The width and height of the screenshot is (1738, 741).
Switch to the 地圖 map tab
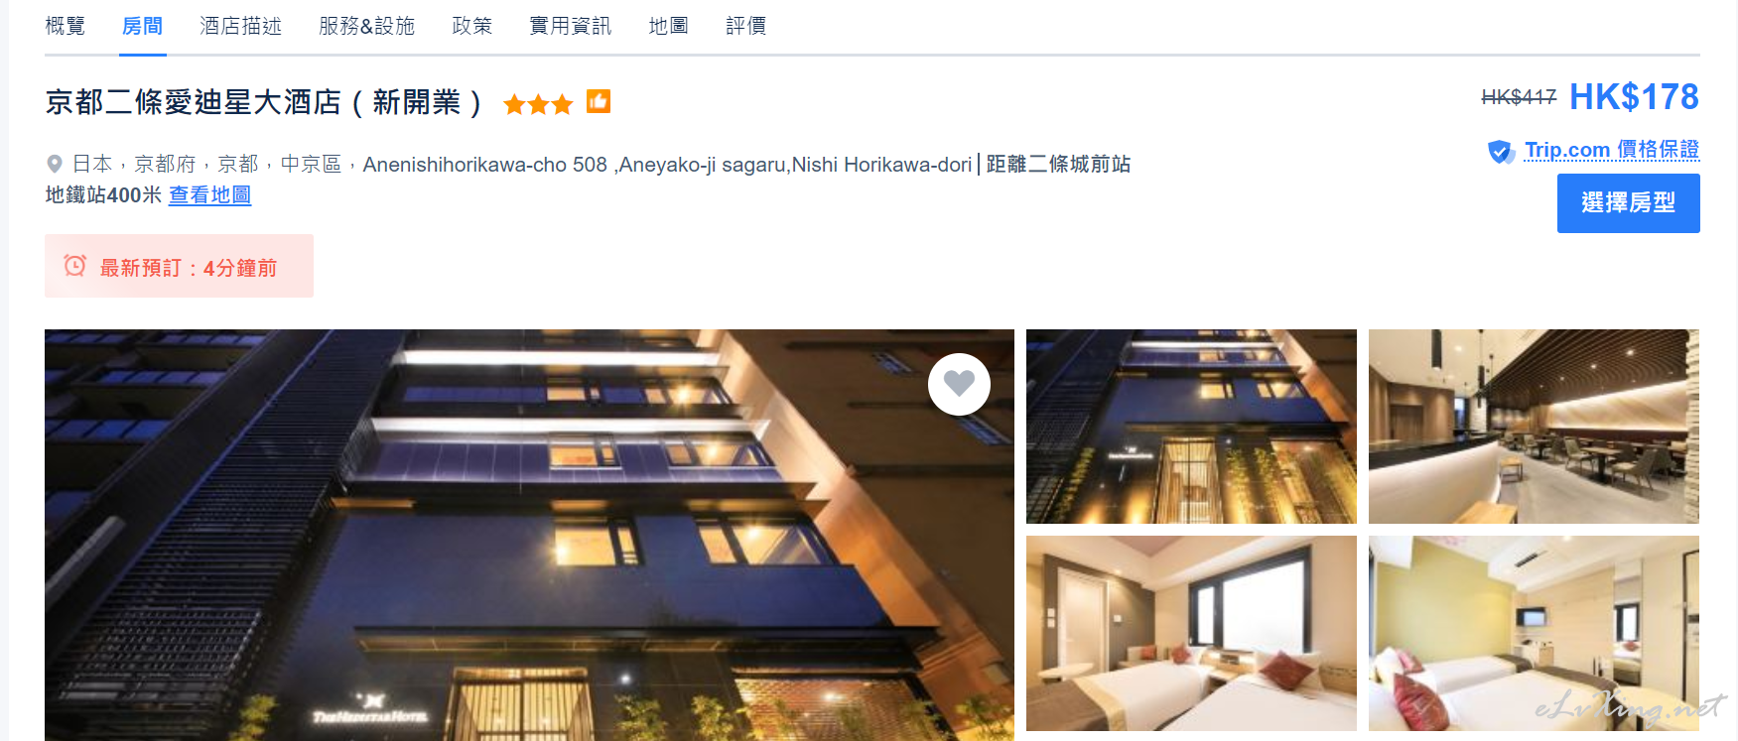pos(669,26)
